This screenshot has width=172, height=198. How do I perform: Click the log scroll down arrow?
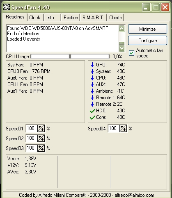[122, 48]
